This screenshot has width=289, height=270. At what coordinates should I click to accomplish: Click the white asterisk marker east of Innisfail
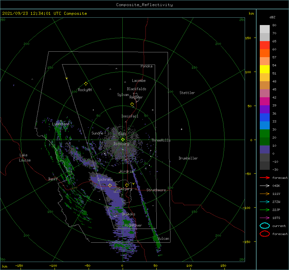coord(153,110)
